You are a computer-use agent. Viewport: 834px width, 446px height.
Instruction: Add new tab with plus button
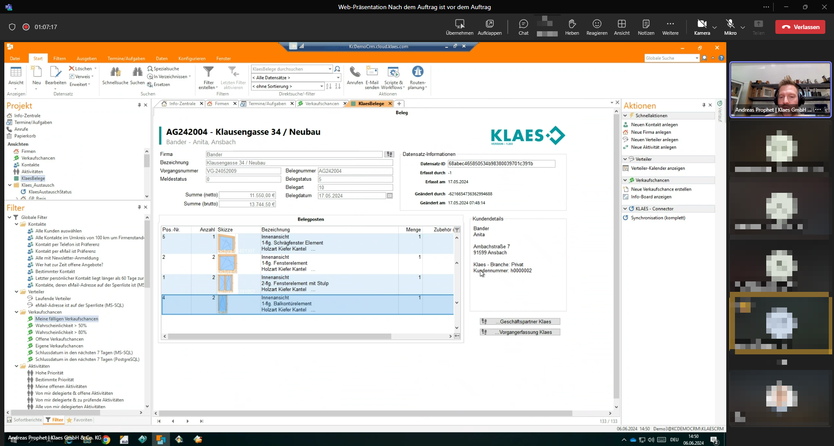(399, 104)
